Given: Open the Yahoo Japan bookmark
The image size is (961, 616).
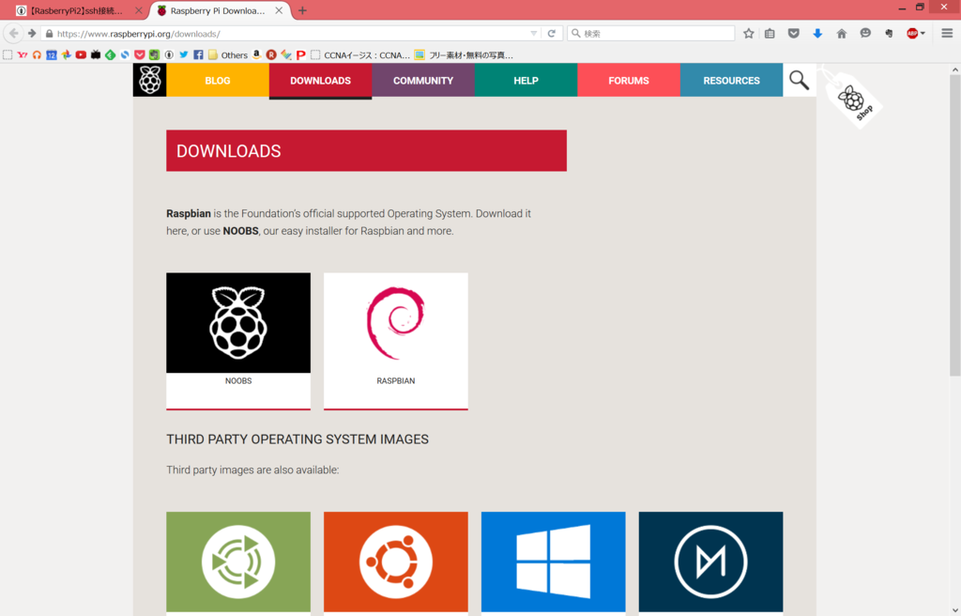Looking at the screenshot, I should pyautogui.click(x=23, y=54).
